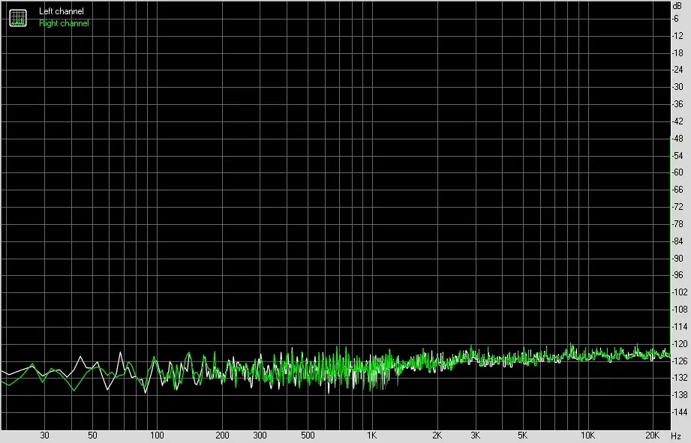691x443 pixels.
Task: Click the "20K" frequency axis label
Action: click(x=652, y=436)
